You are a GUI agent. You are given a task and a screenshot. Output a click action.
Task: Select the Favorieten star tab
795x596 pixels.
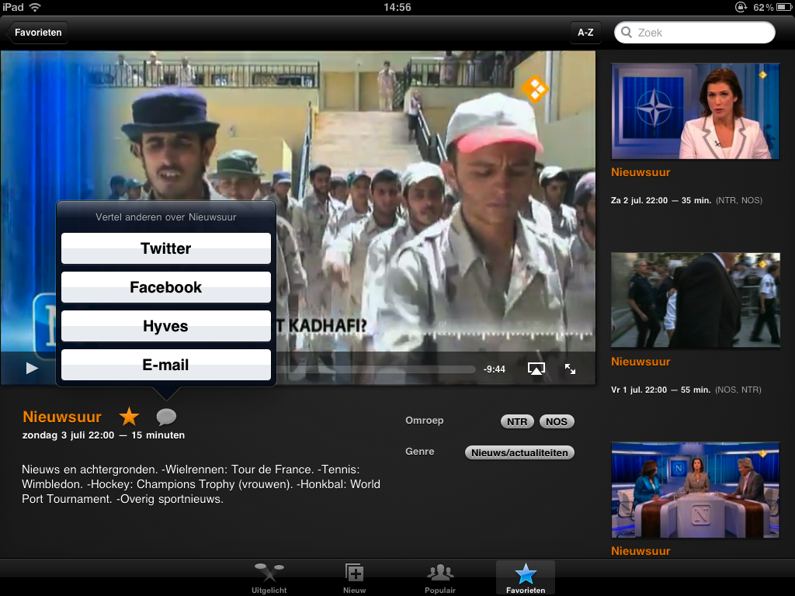click(526, 578)
